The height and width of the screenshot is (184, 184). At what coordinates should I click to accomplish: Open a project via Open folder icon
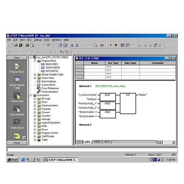coord(16,45)
